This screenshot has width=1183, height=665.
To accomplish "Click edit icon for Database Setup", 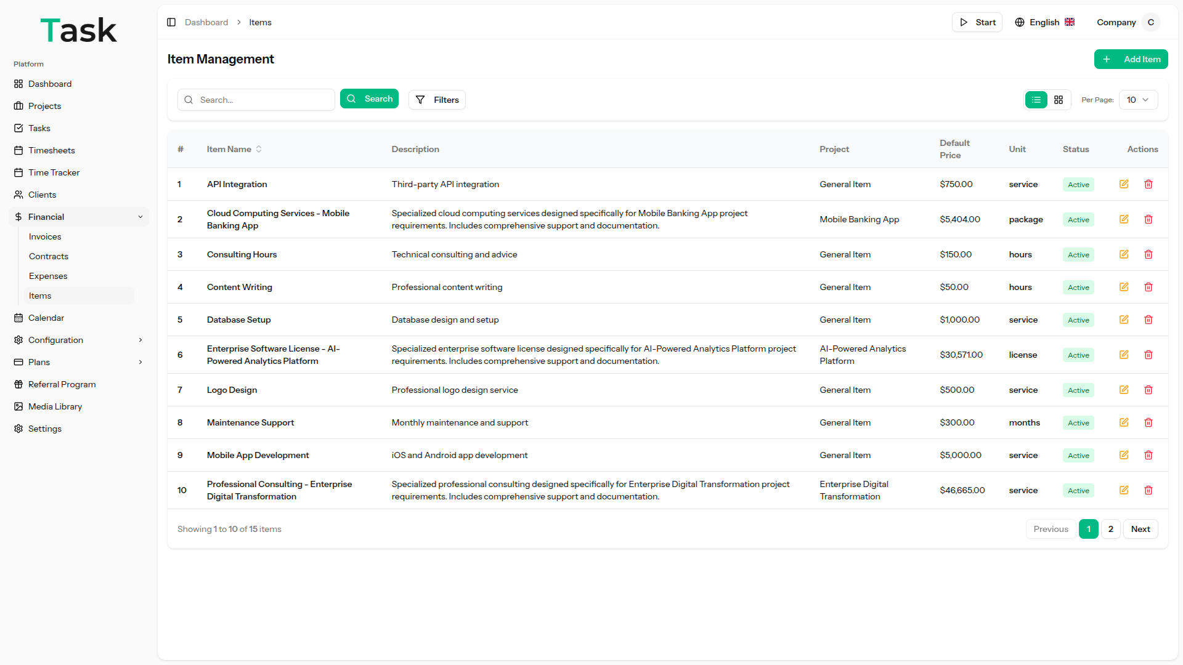I will (1124, 320).
